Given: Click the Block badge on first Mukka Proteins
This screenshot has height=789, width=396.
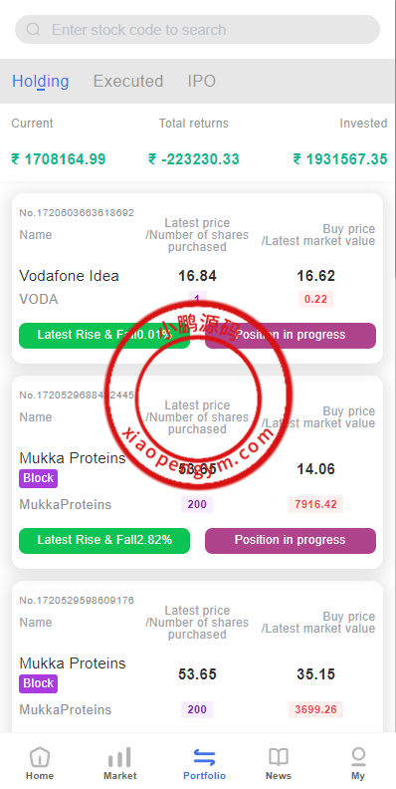Looking at the screenshot, I should [38, 478].
